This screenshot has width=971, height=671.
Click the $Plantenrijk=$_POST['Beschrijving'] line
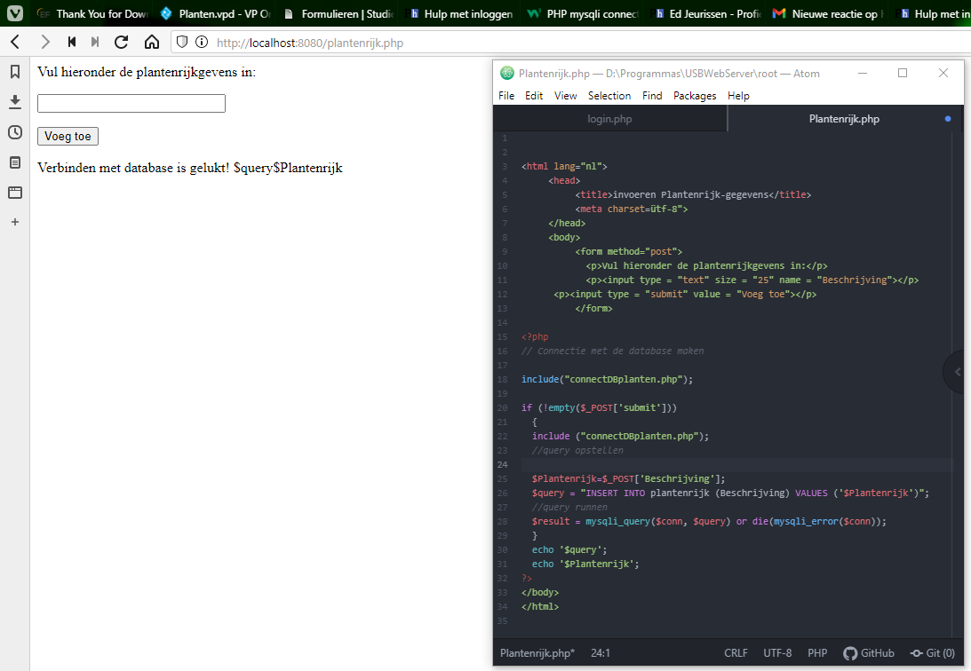click(628, 478)
